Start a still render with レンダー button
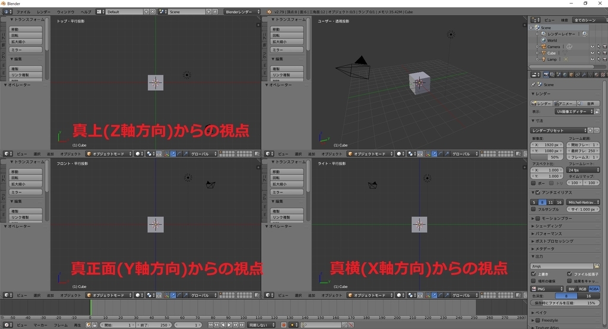 [x=541, y=103]
